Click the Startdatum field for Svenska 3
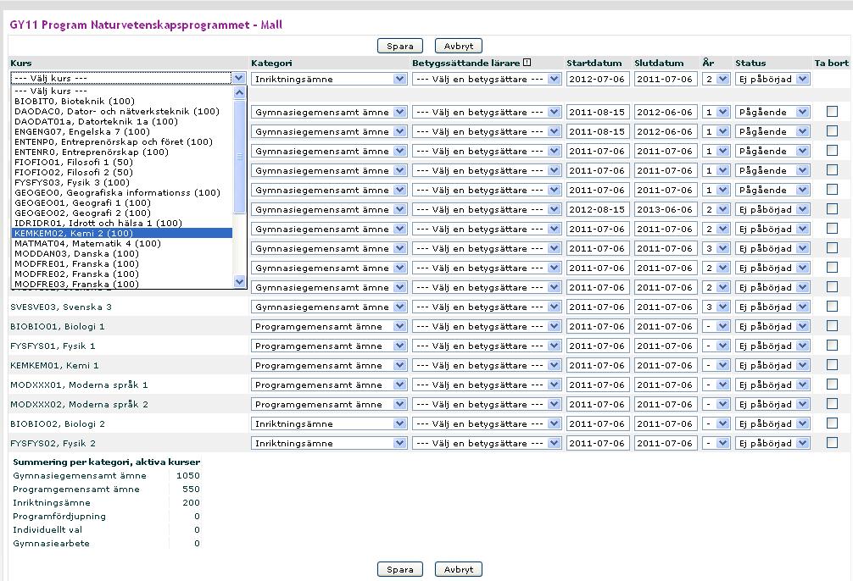Image resolution: width=853 pixels, height=581 pixels. coord(597,307)
